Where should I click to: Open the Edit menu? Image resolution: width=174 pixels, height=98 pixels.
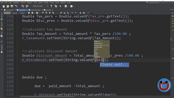tap(6, 3)
